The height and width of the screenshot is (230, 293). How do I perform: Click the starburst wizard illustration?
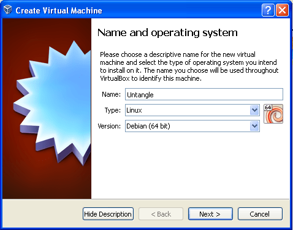pos(47,108)
